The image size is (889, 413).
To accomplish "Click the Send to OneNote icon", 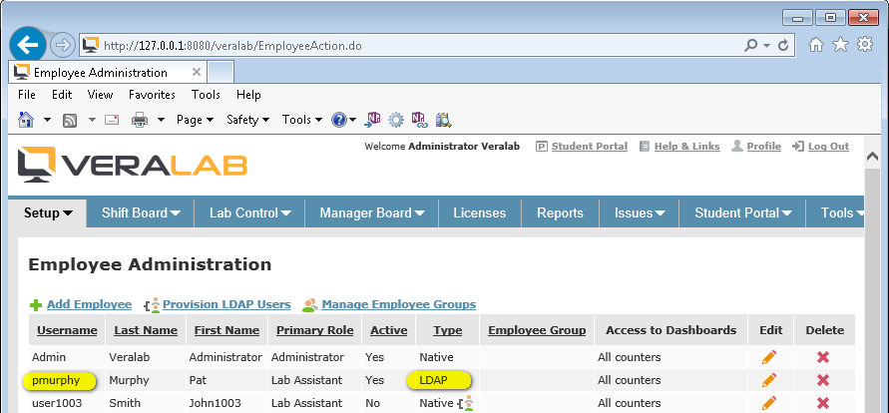I will (x=372, y=120).
